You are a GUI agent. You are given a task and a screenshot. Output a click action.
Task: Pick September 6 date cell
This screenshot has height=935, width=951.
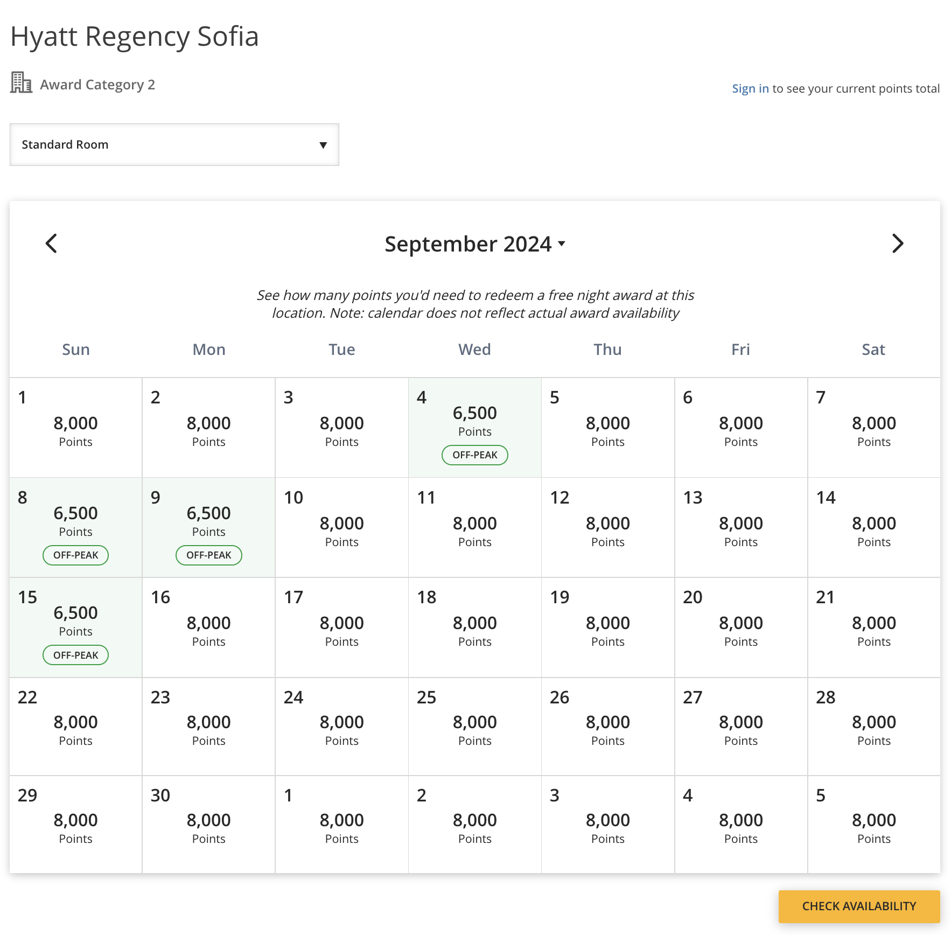click(x=741, y=428)
